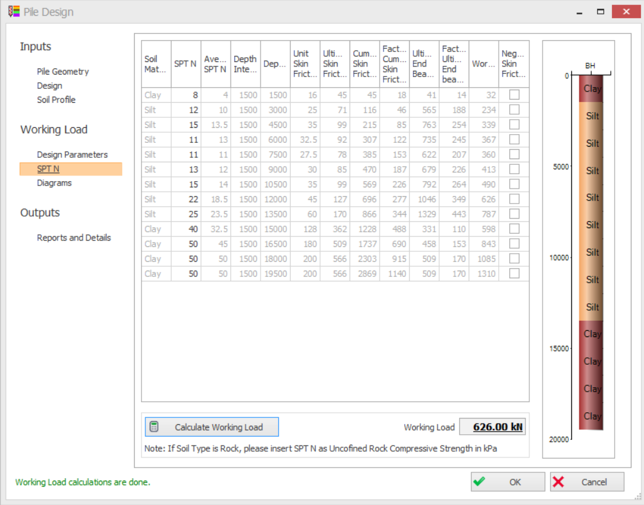Screen dimensions: 644x505
Task: Click the calculator icon on Calculate Working Load
Action: pos(155,427)
